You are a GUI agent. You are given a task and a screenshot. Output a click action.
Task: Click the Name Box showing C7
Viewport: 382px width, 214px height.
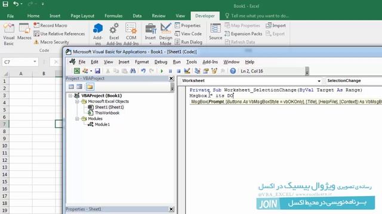pyautogui.click(x=17, y=62)
